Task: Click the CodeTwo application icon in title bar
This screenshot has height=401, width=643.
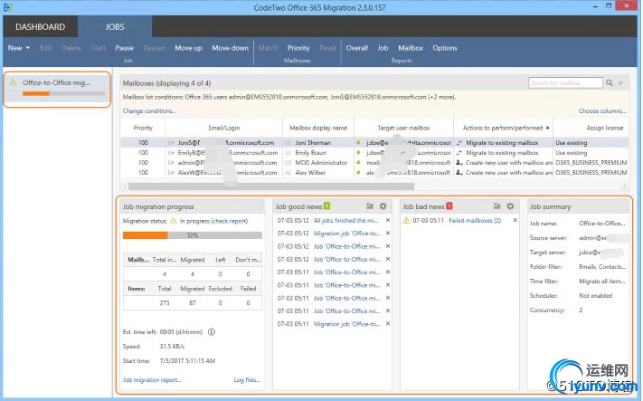Action: (8, 7)
